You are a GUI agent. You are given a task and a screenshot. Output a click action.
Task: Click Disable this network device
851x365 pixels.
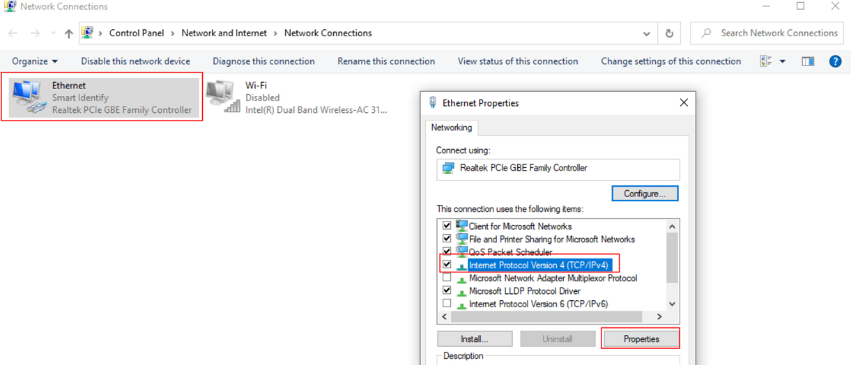[x=135, y=61]
